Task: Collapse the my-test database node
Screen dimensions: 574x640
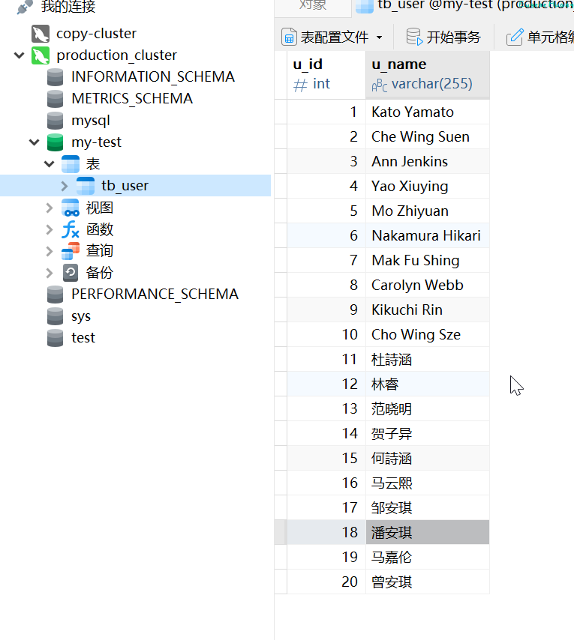Action: pos(35,142)
